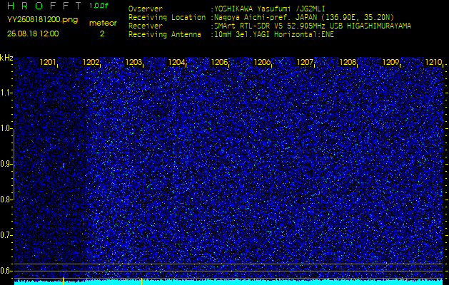Click the bright meteor echo near 0.9 kHz
The height and width of the screenshot is (285, 449).
coord(64,165)
